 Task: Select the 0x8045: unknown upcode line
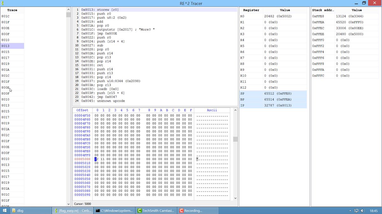point(103,101)
